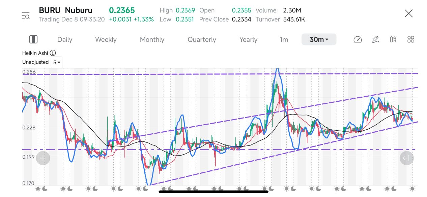Expand the 5 value dropdown arrow
This screenshot has height=197, width=427.
pos(57,62)
